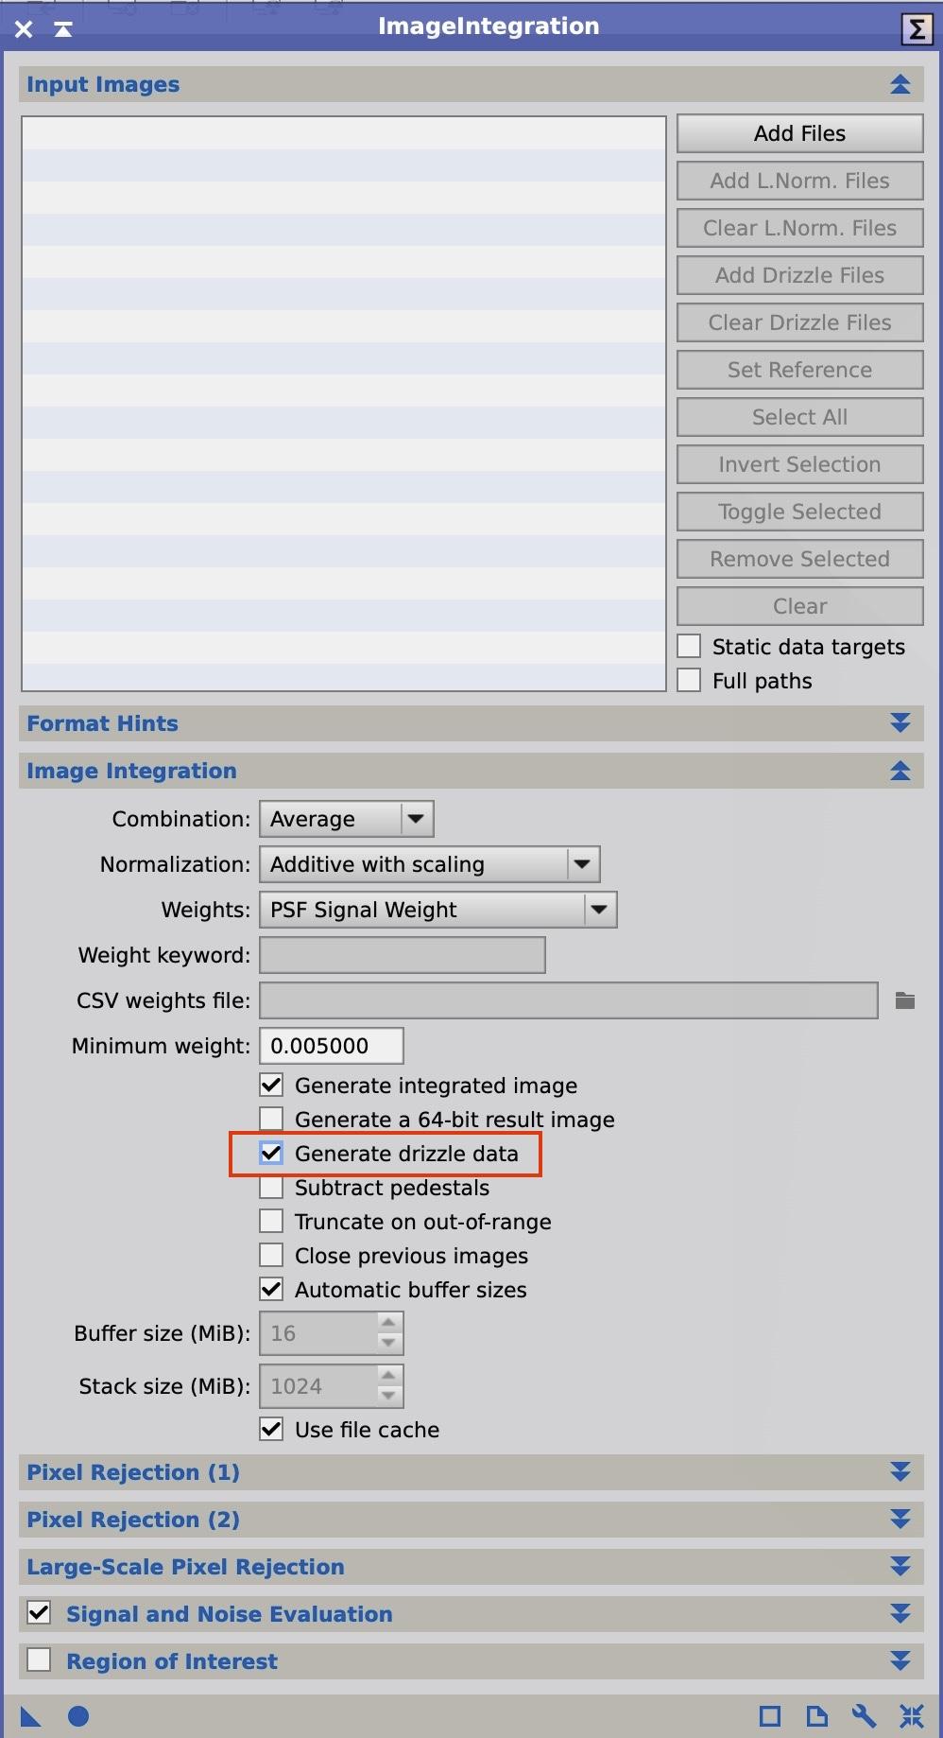This screenshot has height=1738, width=943.
Task: Collapse the Input Images section
Action: (900, 84)
